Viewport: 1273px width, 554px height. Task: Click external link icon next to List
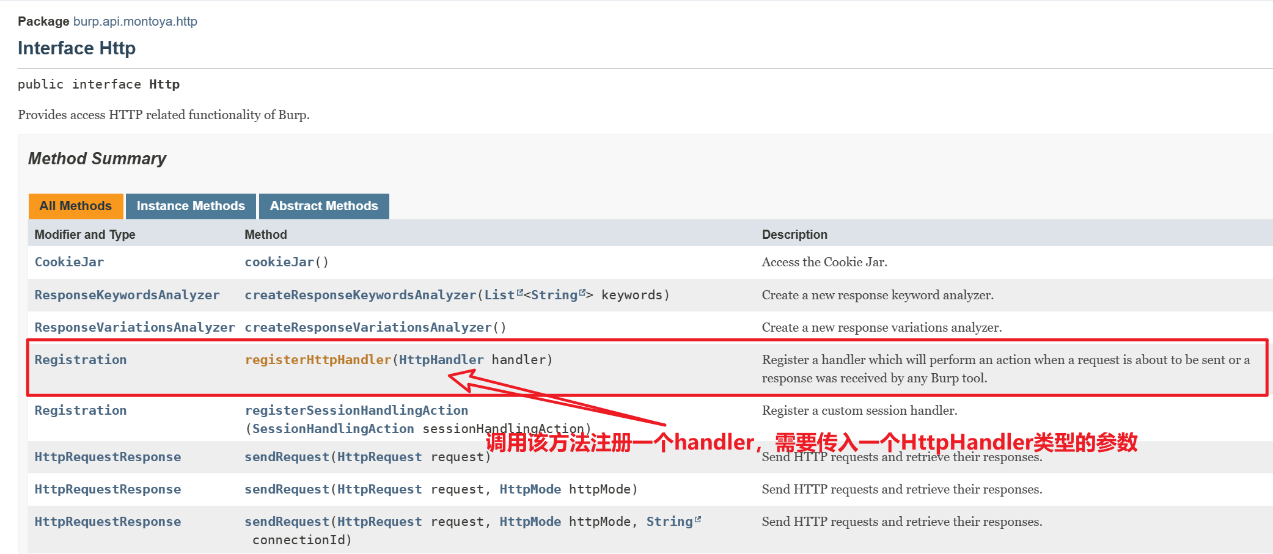click(x=520, y=293)
